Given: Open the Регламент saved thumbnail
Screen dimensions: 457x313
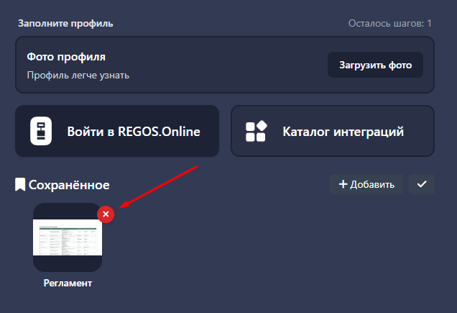Looking at the screenshot, I should coord(68,237).
